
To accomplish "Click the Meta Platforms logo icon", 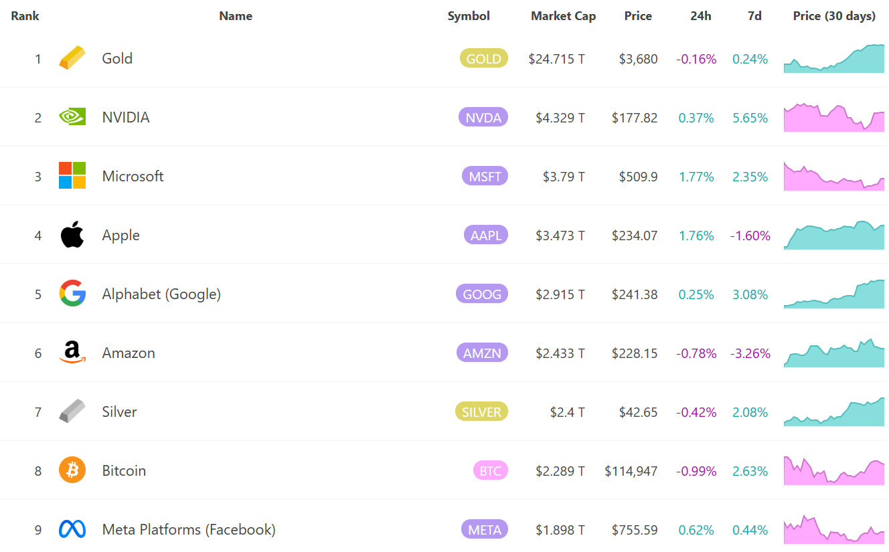I will pos(72,529).
